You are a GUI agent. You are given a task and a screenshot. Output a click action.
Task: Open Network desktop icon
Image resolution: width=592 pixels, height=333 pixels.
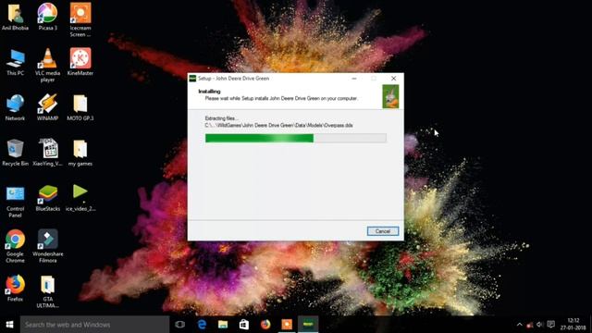click(15, 108)
